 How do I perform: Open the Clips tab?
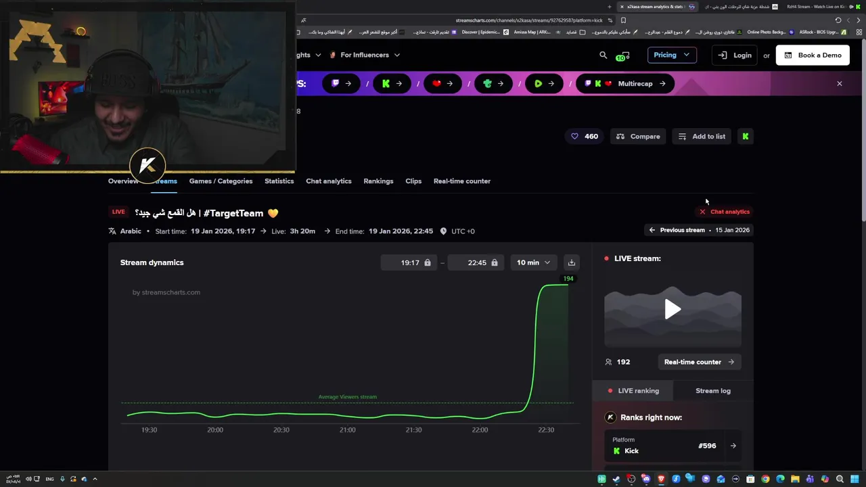413,181
